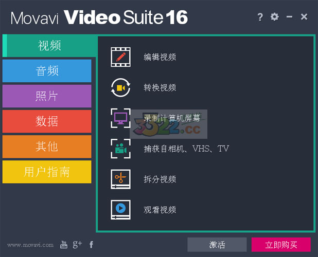
Task: Click the Convert Video circular arrows icon
Action: (x=120, y=87)
